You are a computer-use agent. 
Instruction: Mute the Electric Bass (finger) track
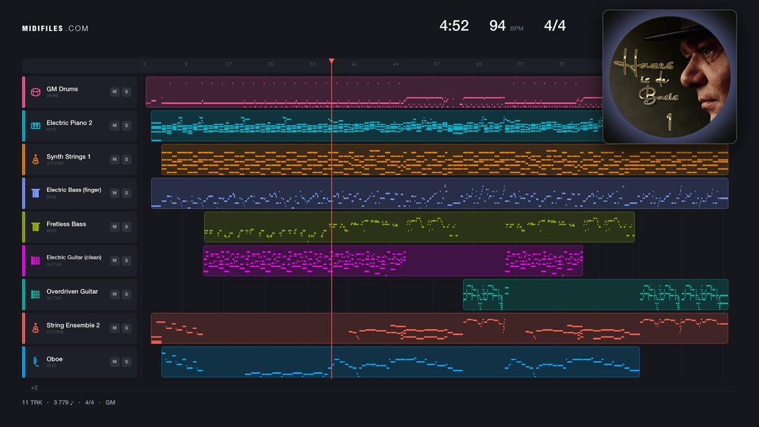[x=115, y=192]
